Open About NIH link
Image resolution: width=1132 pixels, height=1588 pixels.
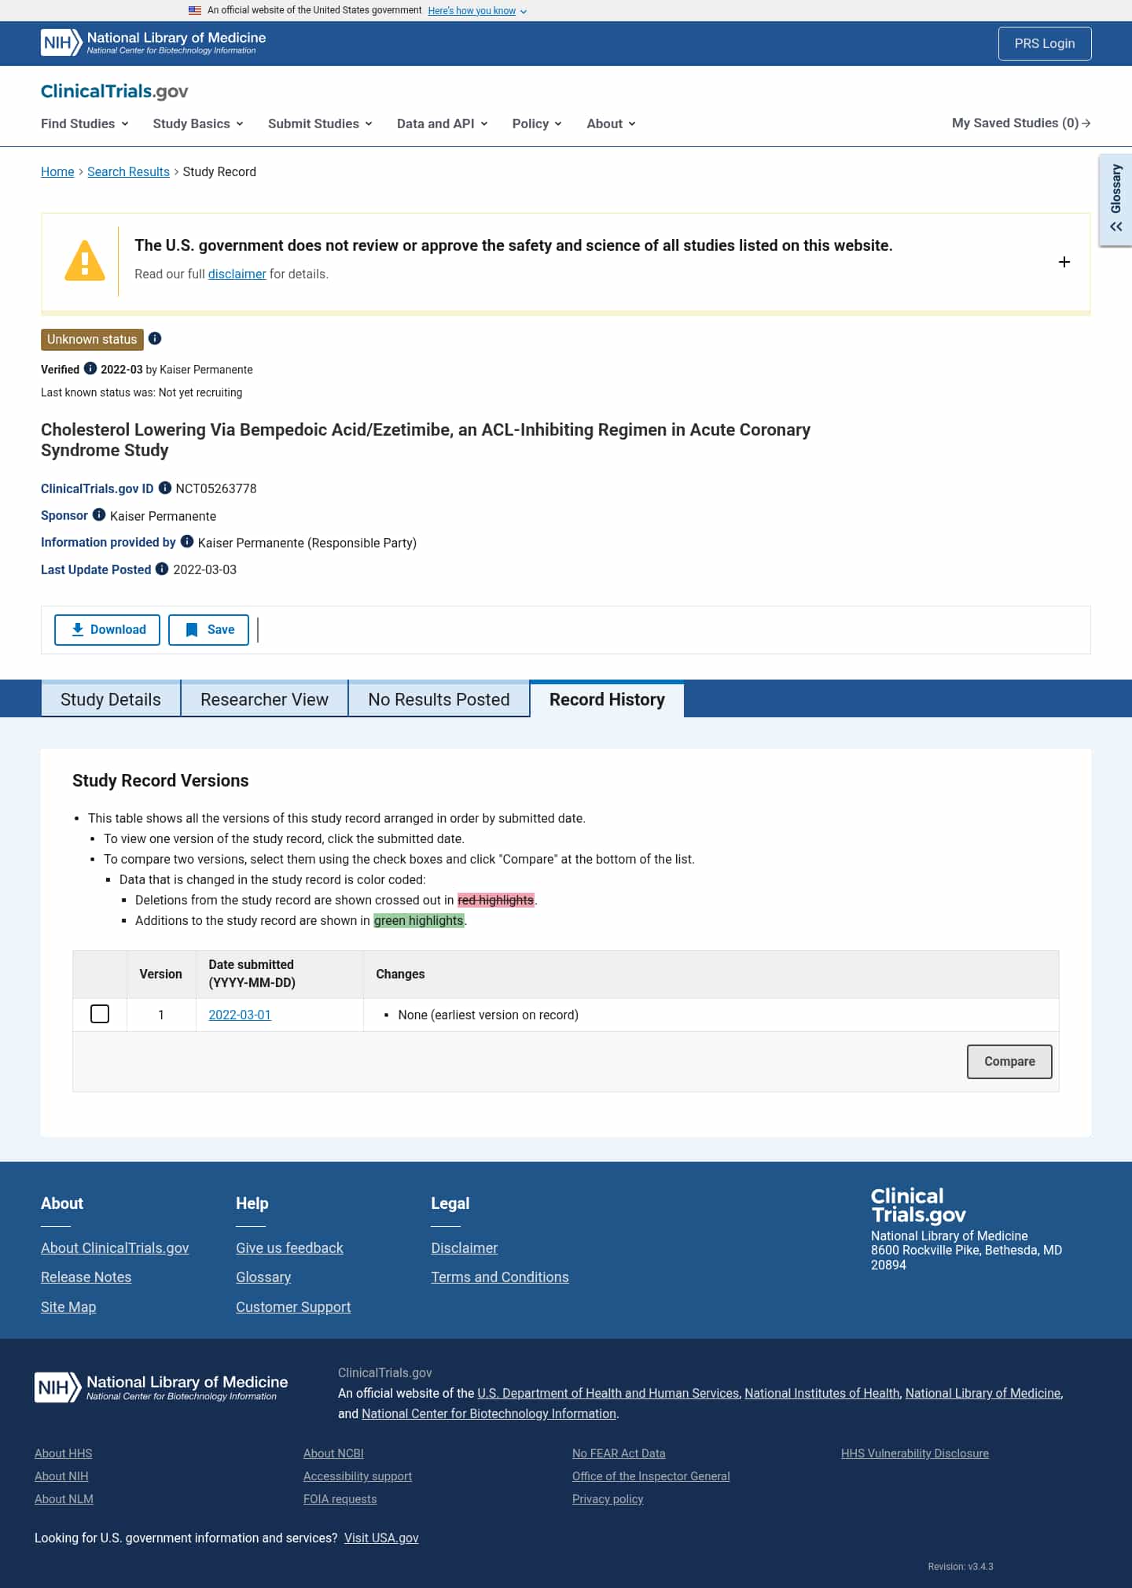pos(61,1476)
